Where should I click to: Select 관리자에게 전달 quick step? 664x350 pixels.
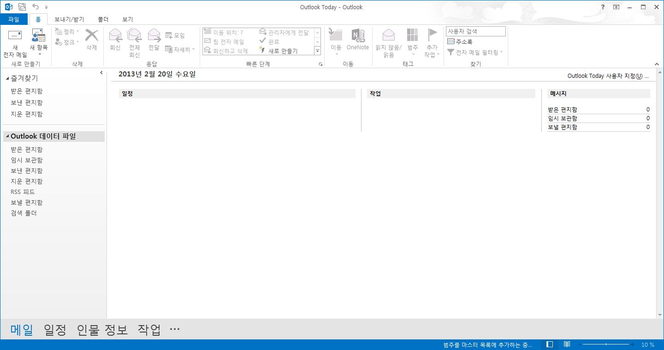coord(285,32)
